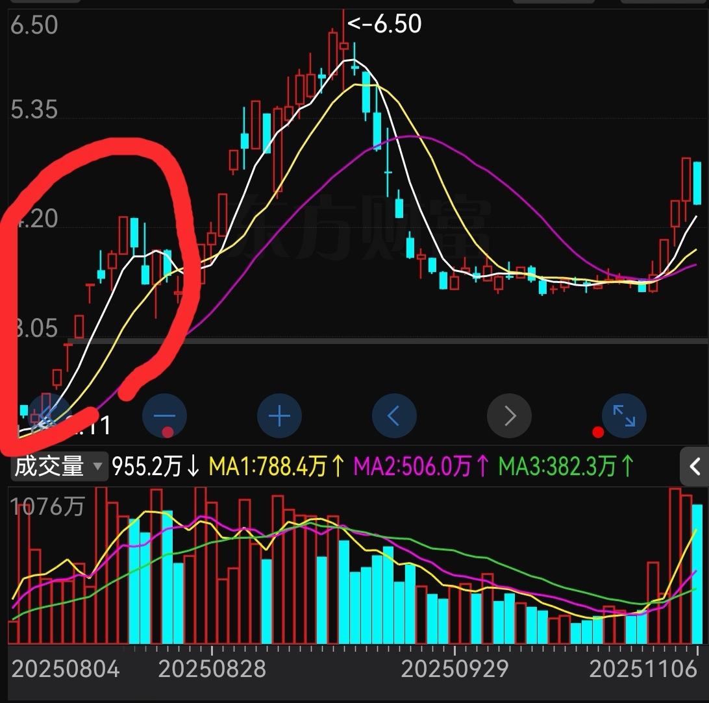Screen dimensions: 709x703
Task: Tap the 20250929 date on time axis
Action: point(455,669)
